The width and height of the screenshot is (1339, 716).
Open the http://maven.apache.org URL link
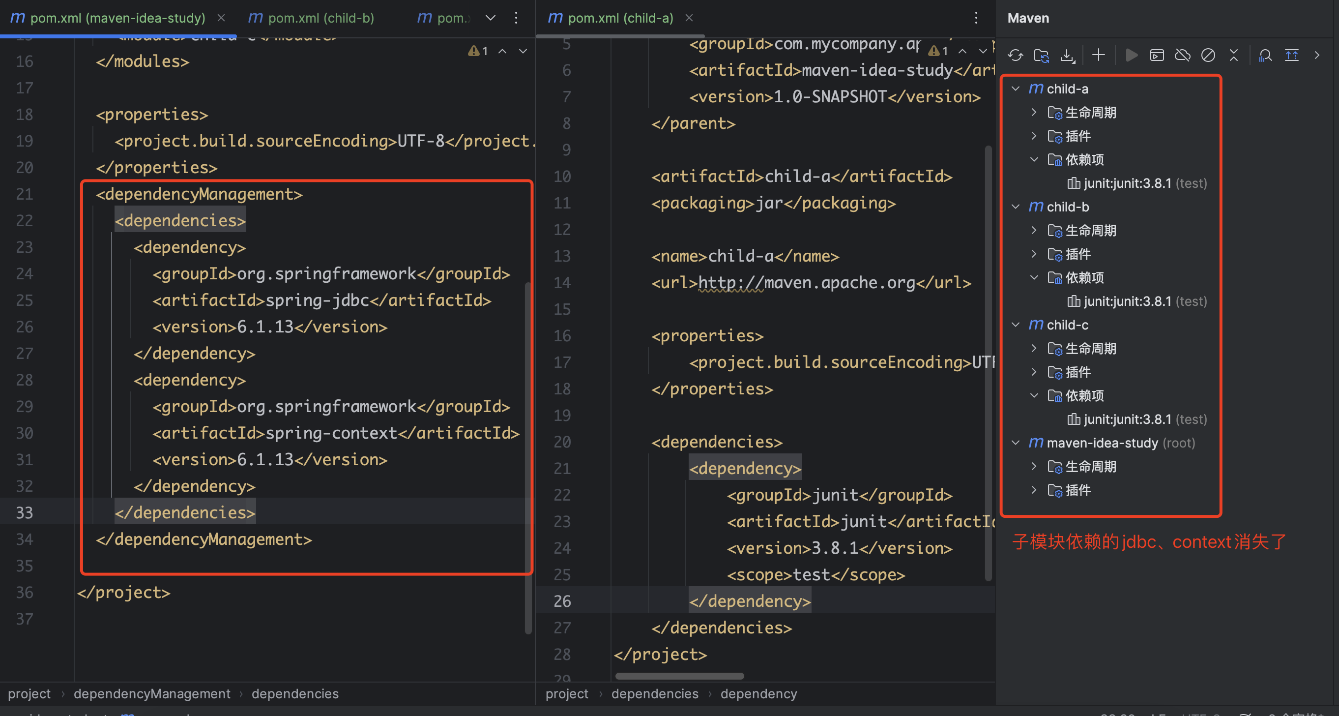click(x=806, y=283)
